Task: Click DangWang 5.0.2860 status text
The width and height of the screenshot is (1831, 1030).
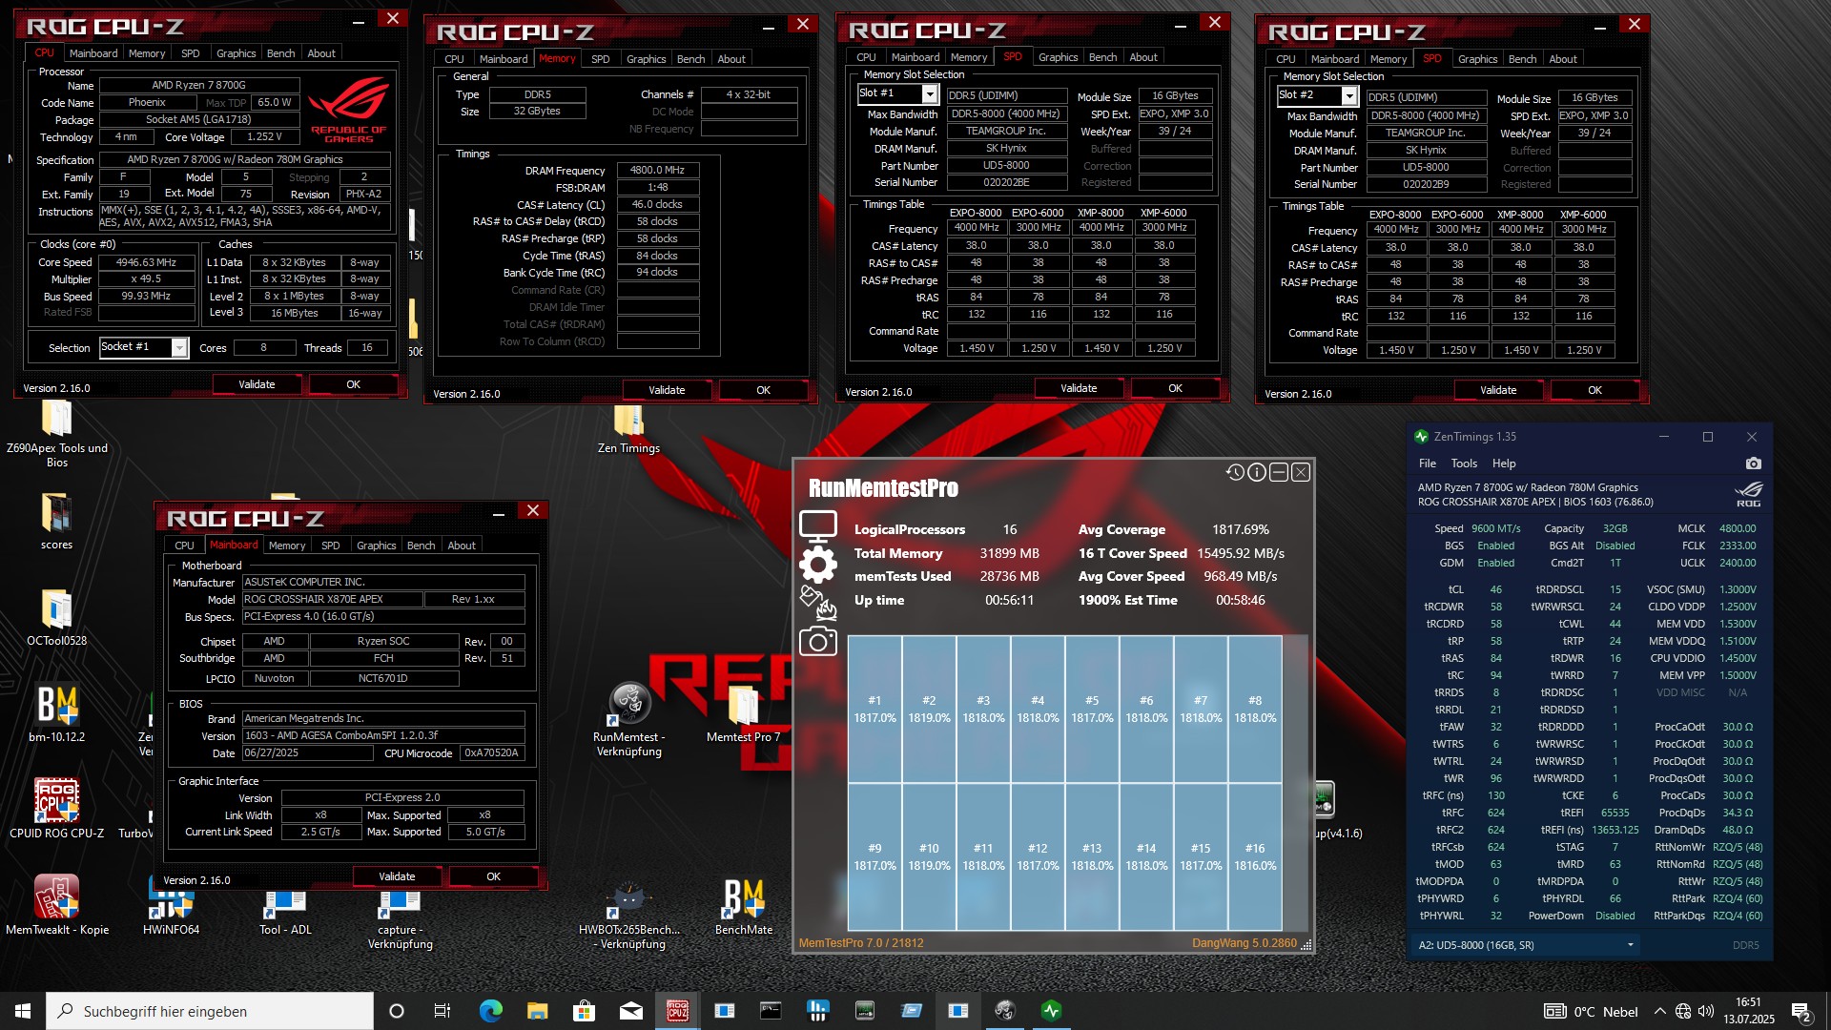Action: point(1244,942)
